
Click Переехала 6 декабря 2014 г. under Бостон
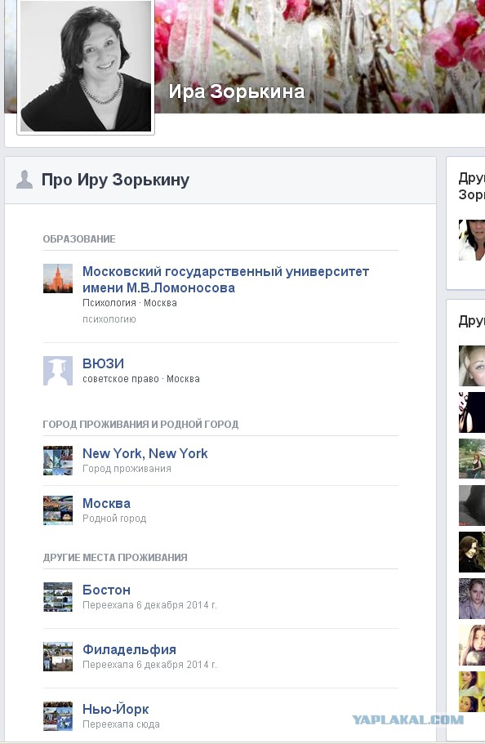(149, 605)
